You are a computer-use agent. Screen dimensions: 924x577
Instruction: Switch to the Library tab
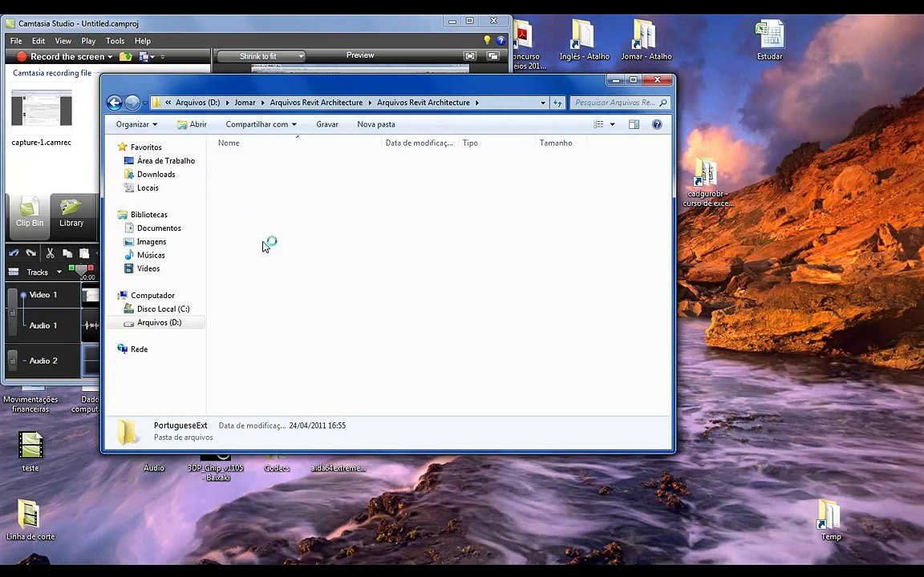click(71, 216)
